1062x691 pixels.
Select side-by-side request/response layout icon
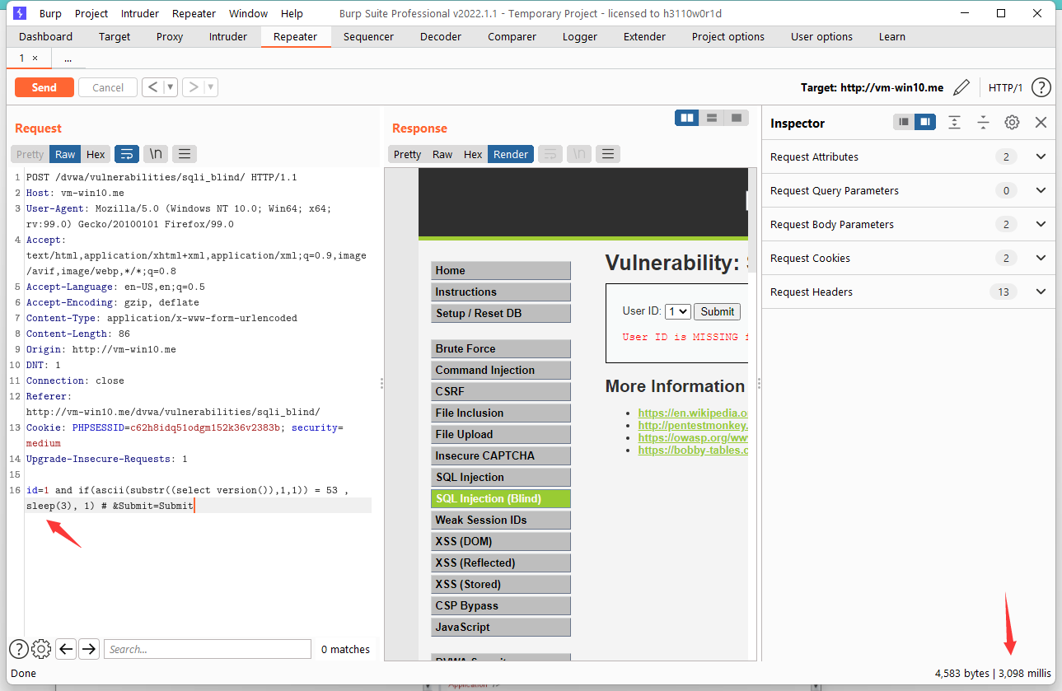click(x=687, y=118)
